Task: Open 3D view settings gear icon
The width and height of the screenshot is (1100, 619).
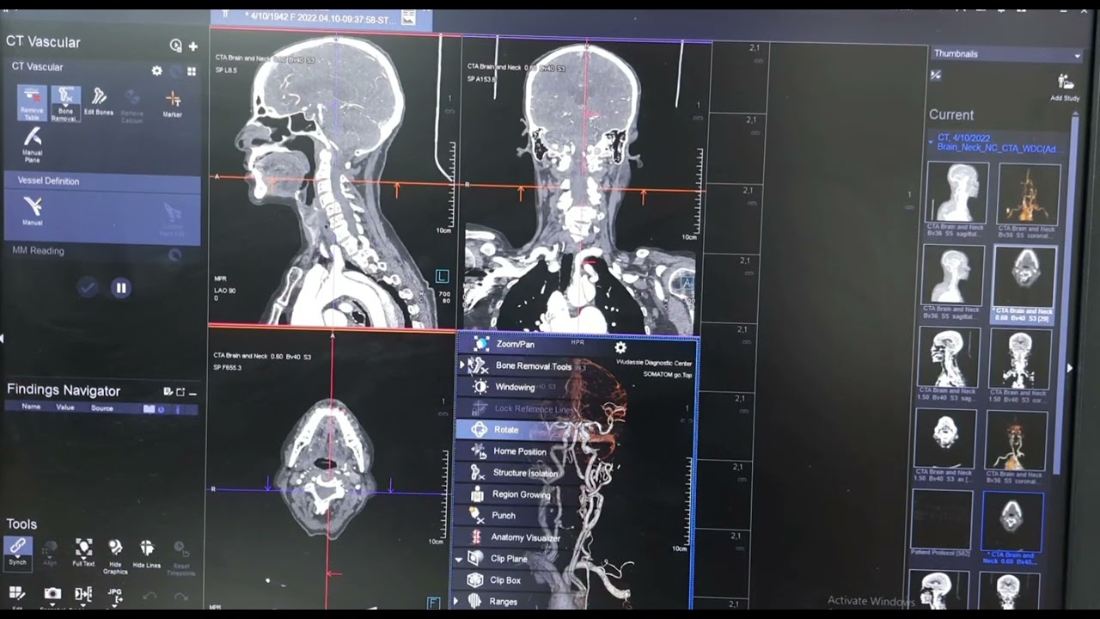Action: click(x=620, y=347)
